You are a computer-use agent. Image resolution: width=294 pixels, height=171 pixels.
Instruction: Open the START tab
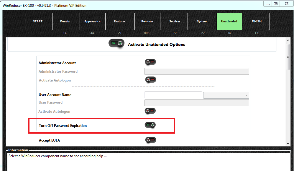coord(38,21)
